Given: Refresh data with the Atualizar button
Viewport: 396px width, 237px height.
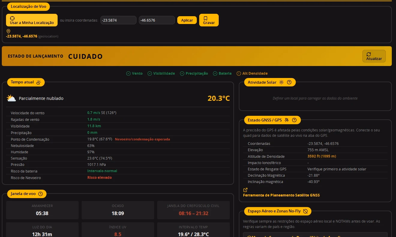Looking at the screenshot, I should [374, 56].
